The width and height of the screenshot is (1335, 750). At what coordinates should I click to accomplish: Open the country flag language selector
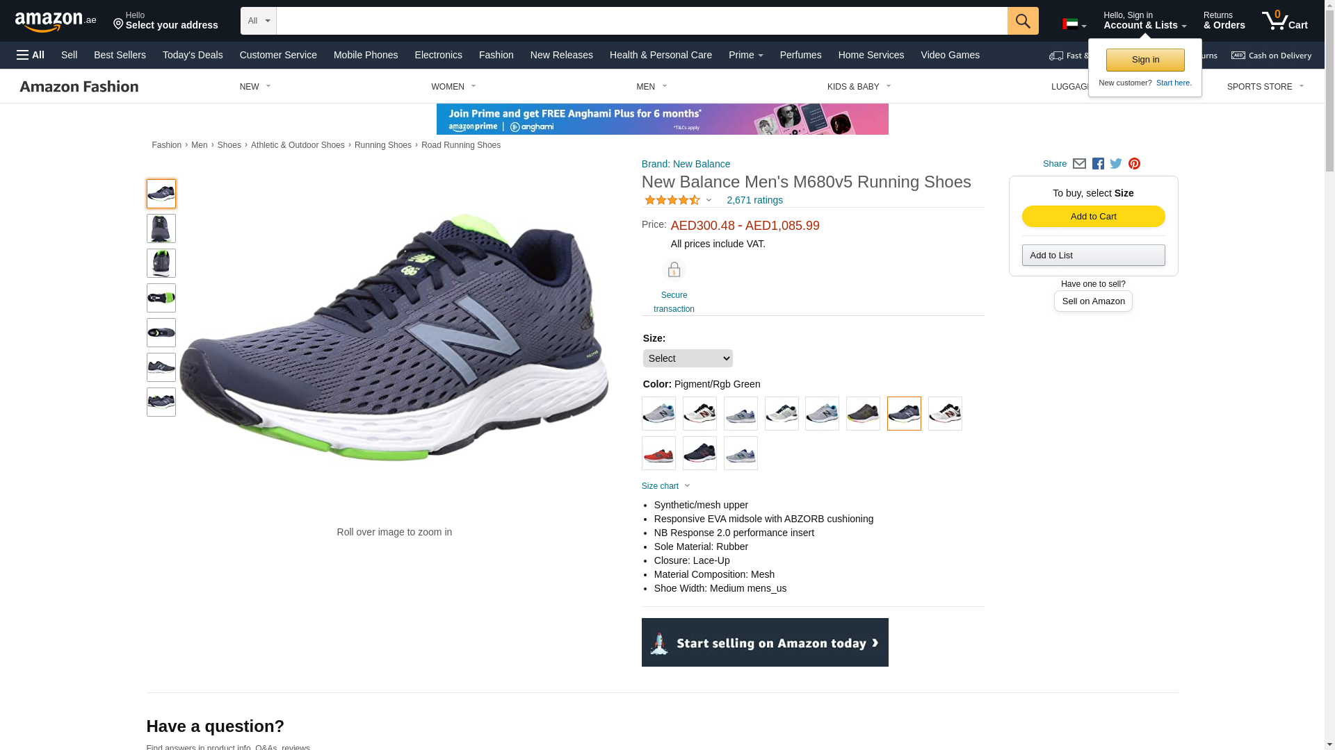pyautogui.click(x=1074, y=24)
